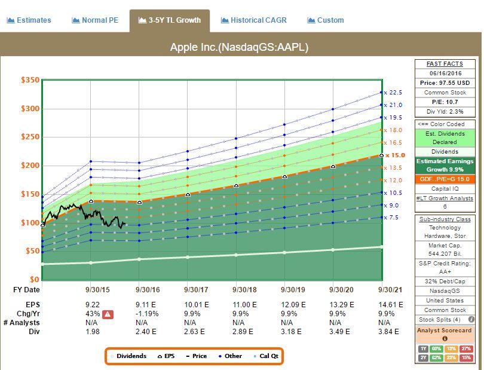This screenshot has width=484, height=370.
Task: Click the Price: 97.55 USD fact
Action: [445, 83]
